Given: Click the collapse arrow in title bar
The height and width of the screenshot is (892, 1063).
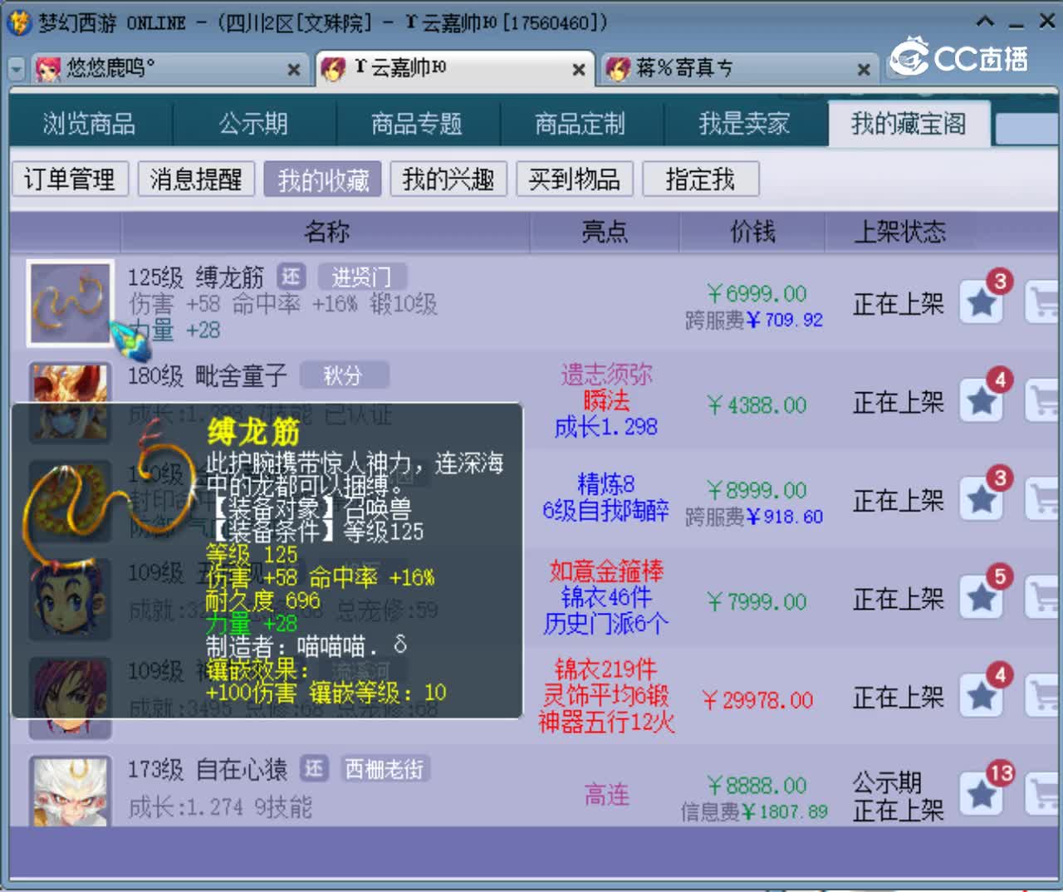Looking at the screenshot, I should point(985,22).
